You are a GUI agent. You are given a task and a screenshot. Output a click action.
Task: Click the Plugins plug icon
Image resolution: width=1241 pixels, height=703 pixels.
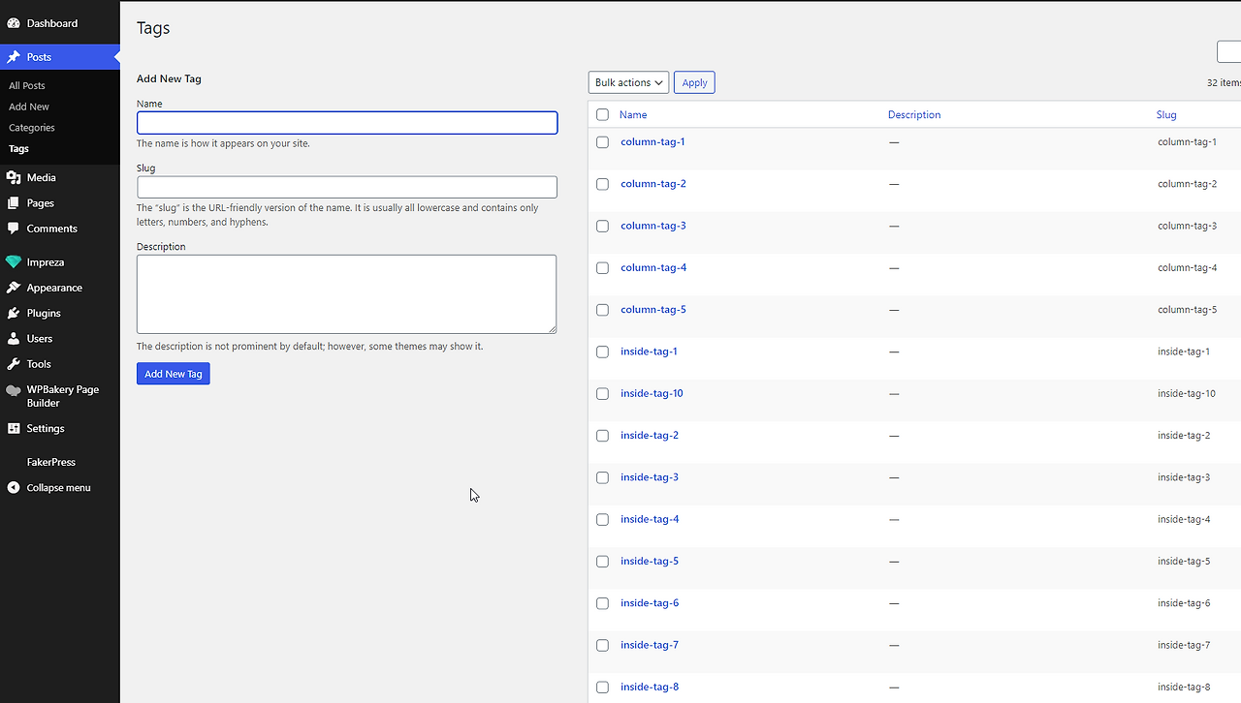click(x=14, y=313)
